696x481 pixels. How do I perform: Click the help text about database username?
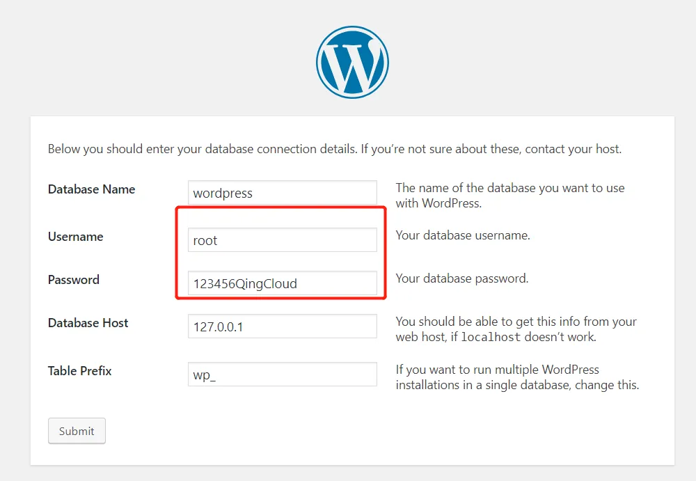462,235
